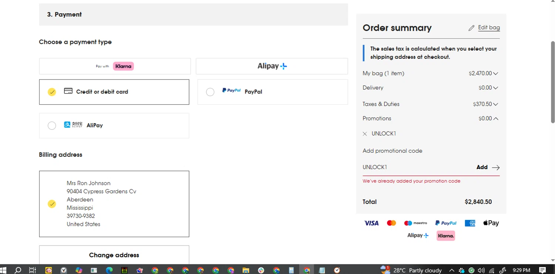This screenshot has height=274, width=555.
Task: Click the credit card icon
Action: 68,91
